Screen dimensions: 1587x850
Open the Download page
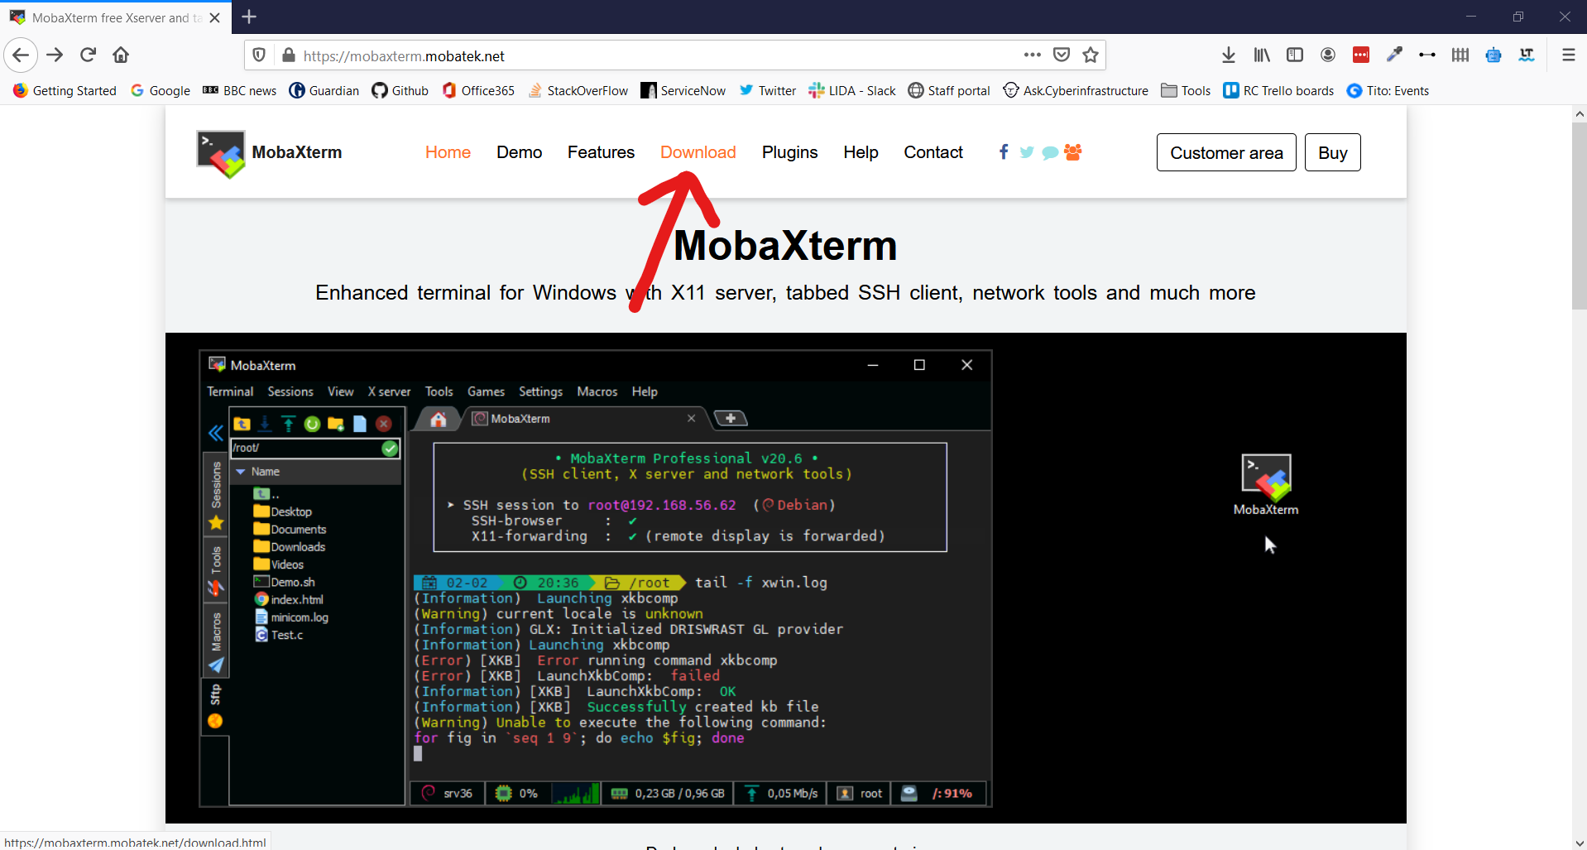(x=698, y=152)
